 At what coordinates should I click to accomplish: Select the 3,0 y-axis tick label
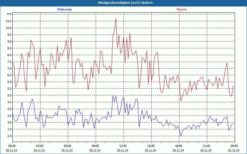pyautogui.click(x=9, y=122)
